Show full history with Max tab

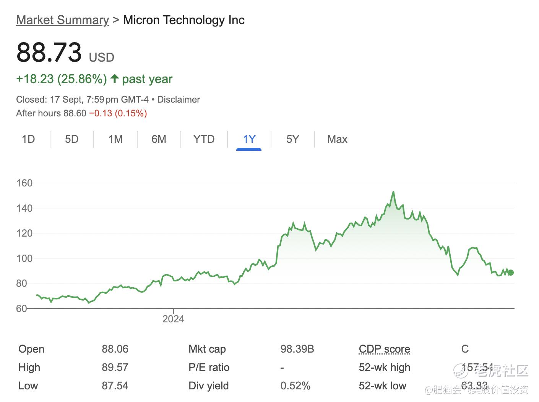point(337,139)
